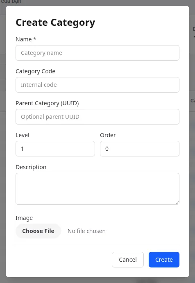Click the Description label
This screenshot has height=283, width=195.
click(x=31, y=167)
